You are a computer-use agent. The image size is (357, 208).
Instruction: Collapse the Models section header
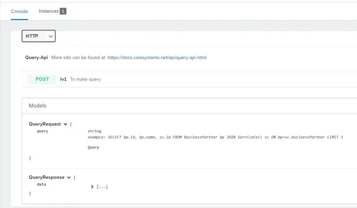pyautogui.click(x=190, y=106)
